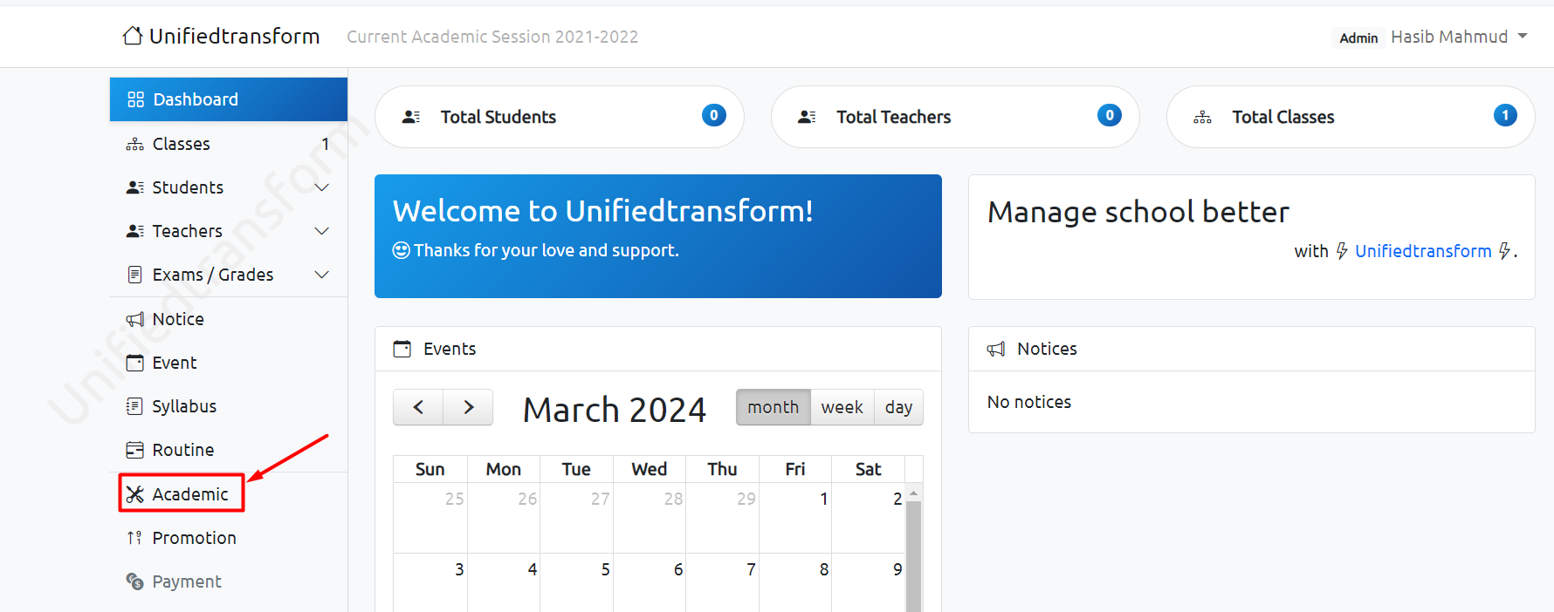
Task: Click the Payment coins icon
Action: (135, 581)
